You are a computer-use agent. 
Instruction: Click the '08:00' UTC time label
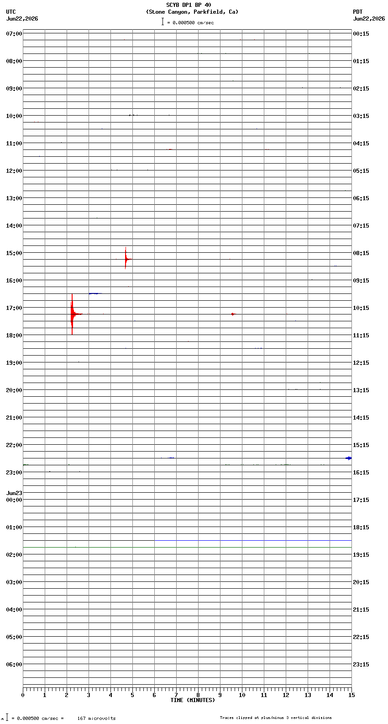(x=14, y=61)
